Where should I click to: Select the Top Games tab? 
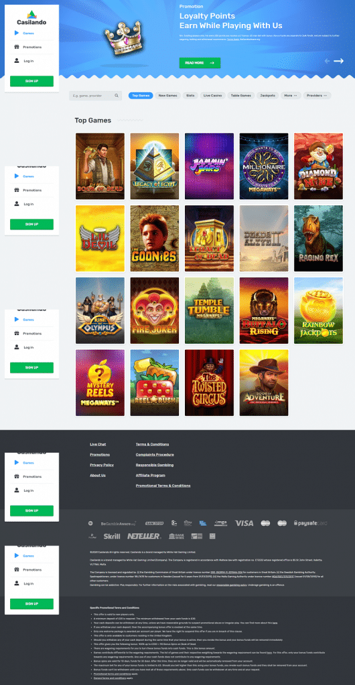click(141, 95)
